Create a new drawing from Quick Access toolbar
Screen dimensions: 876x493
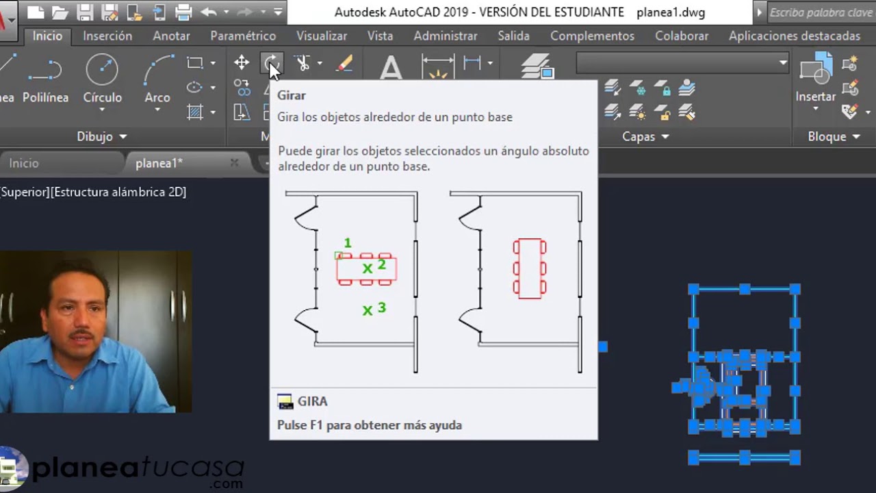(x=35, y=12)
